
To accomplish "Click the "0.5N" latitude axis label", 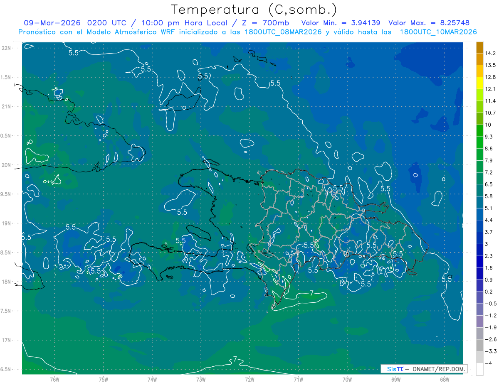I will 6,136.
